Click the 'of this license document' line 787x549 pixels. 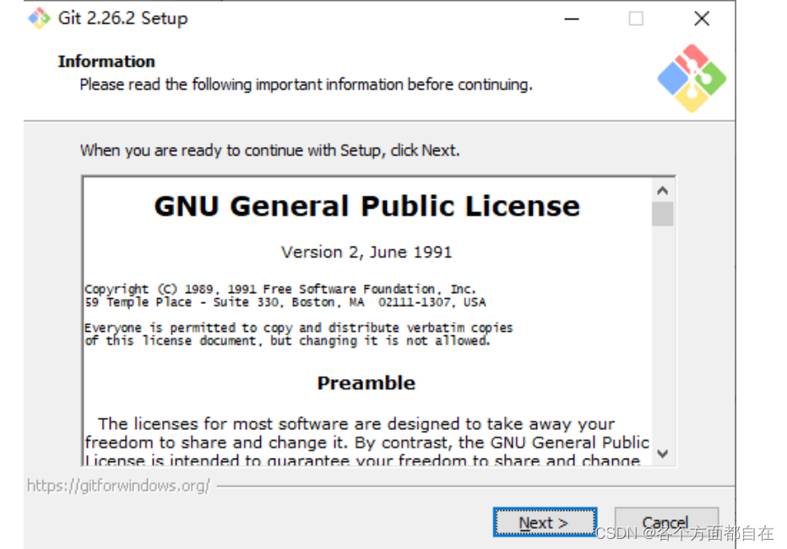click(287, 340)
